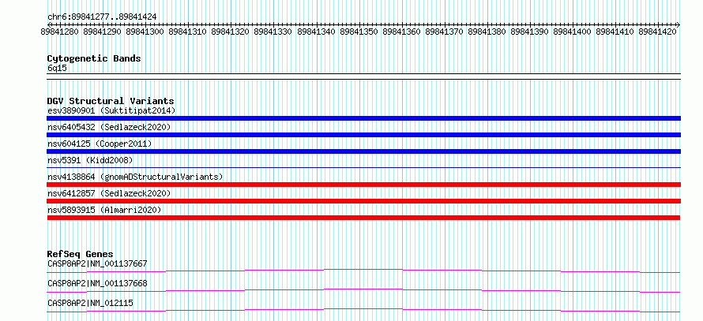Click the magenta line under CASP8AP2|NM_001137667

point(363,271)
